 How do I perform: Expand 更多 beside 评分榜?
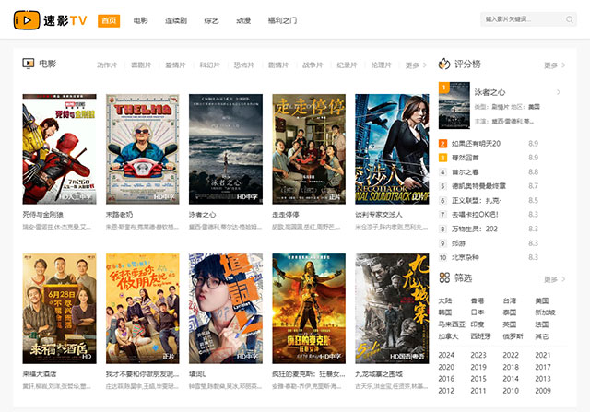554,65
